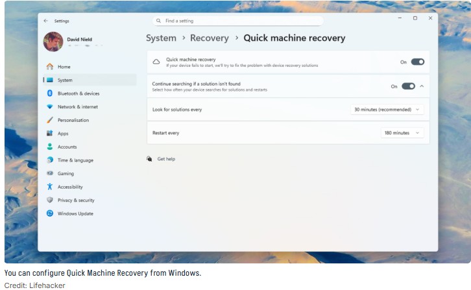Open Gaming settings page
The width and height of the screenshot is (471, 290).
pyautogui.click(x=90, y=173)
